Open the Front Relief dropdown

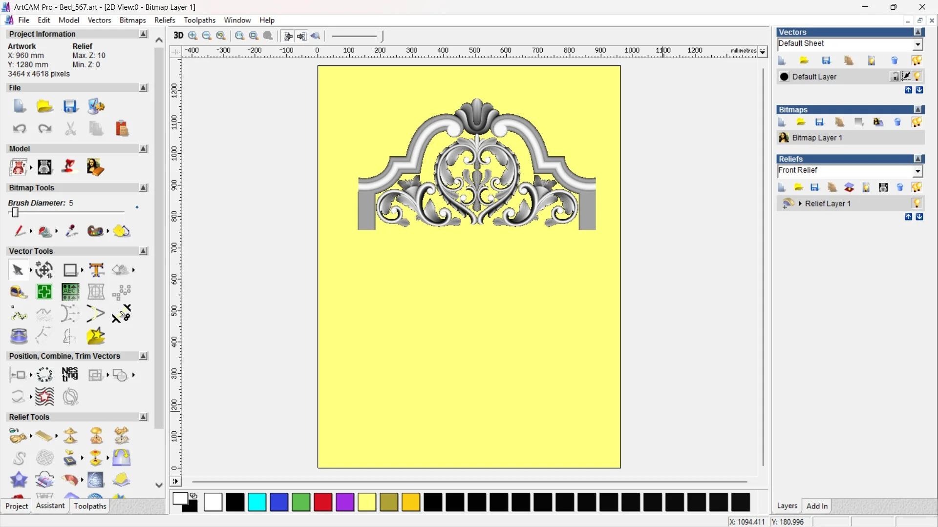click(x=918, y=171)
